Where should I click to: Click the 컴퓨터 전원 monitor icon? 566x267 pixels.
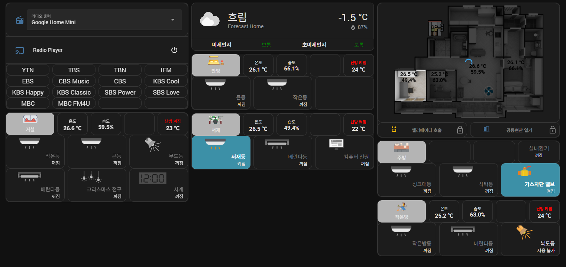pos(336,144)
